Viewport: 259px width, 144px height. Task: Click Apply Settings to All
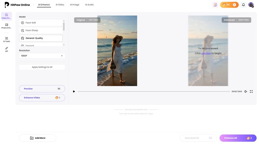[42, 67]
